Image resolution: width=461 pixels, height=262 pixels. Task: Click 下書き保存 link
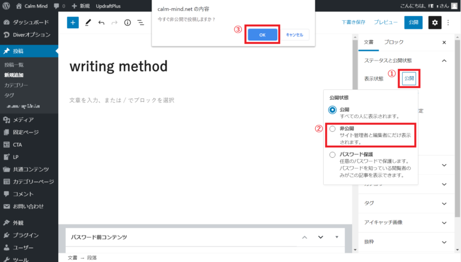click(353, 22)
